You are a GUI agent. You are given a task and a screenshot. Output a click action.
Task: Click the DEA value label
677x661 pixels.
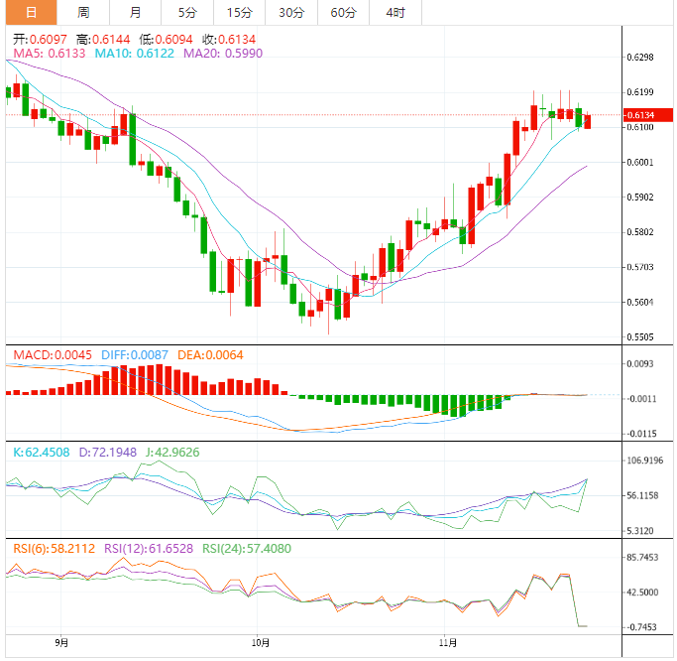210,354
